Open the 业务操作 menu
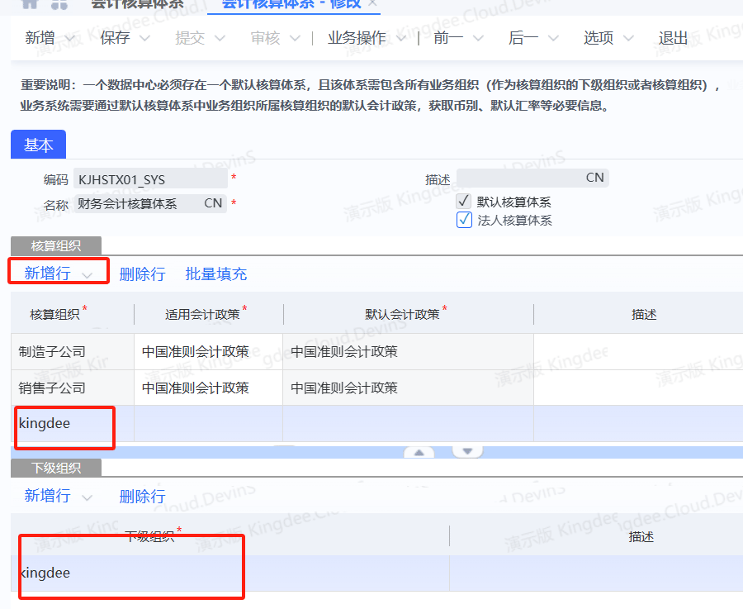The image size is (743, 609). click(x=357, y=37)
